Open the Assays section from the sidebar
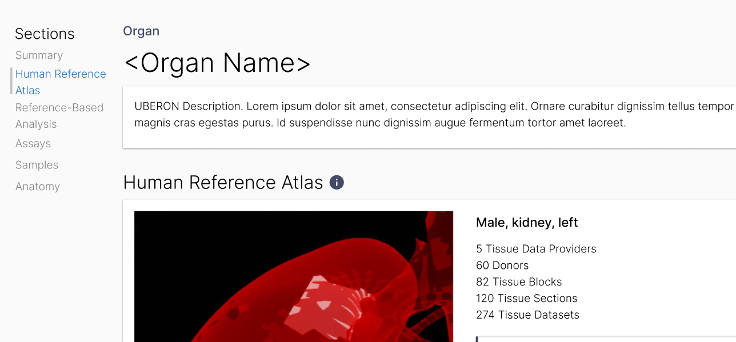Viewport: 736px width, 342px height. tap(33, 143)
